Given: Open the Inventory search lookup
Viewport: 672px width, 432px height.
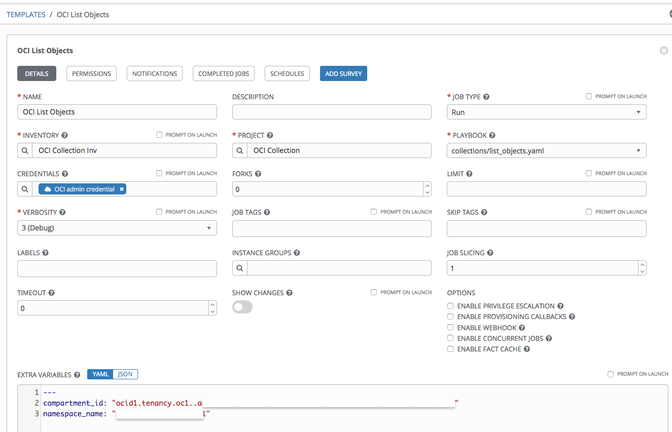Looking at the screenshot, I should (24, 150).
